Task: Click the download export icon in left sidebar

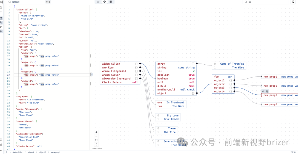Action: (1, 12)
